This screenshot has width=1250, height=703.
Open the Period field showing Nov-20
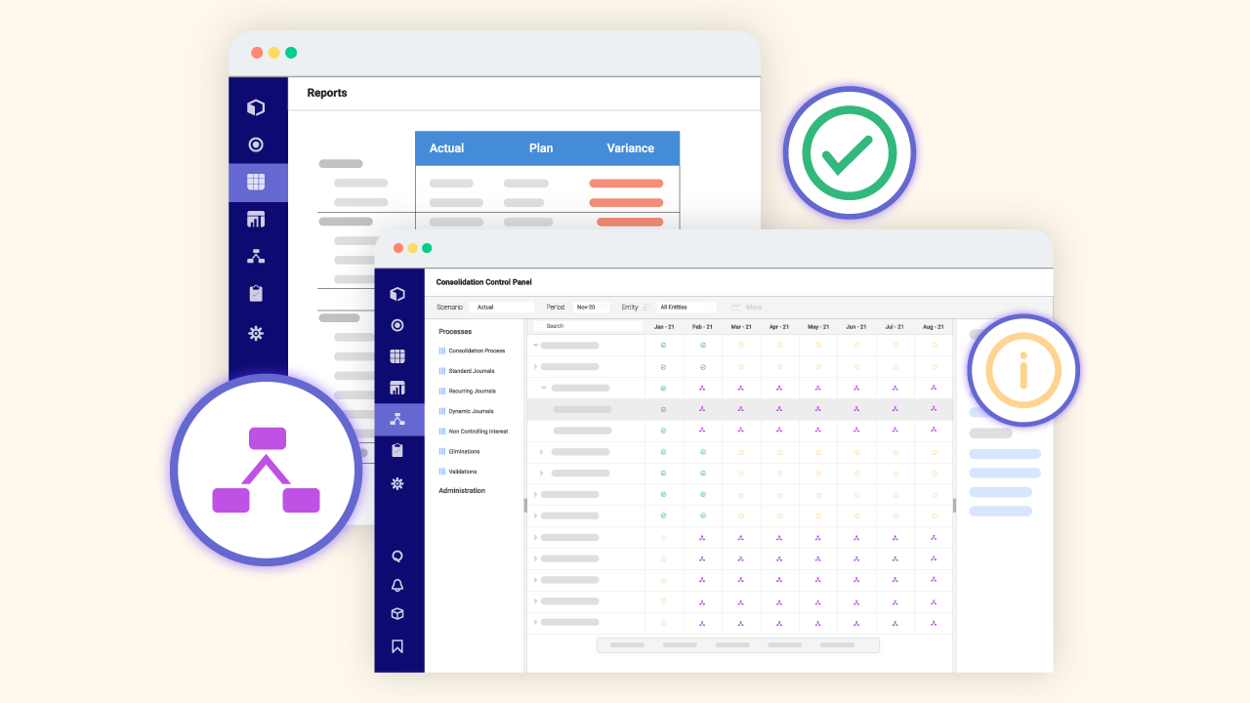click(591, 307)
